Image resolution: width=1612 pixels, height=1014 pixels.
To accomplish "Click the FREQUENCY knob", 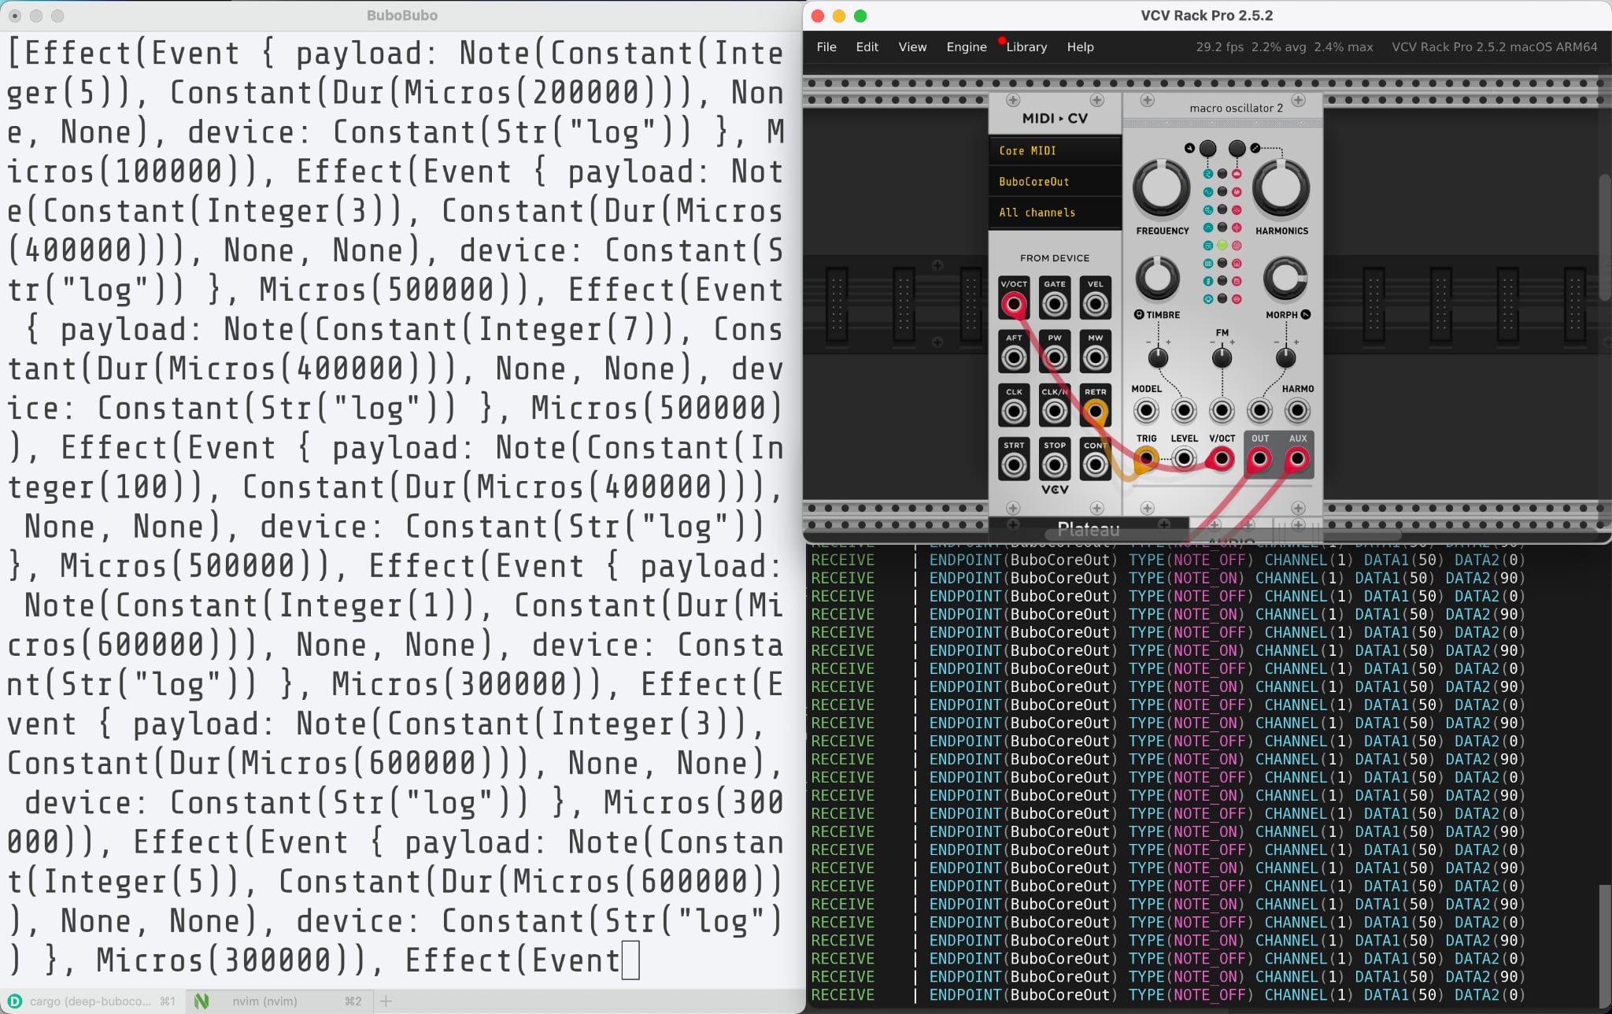I will pos(1161,189).
